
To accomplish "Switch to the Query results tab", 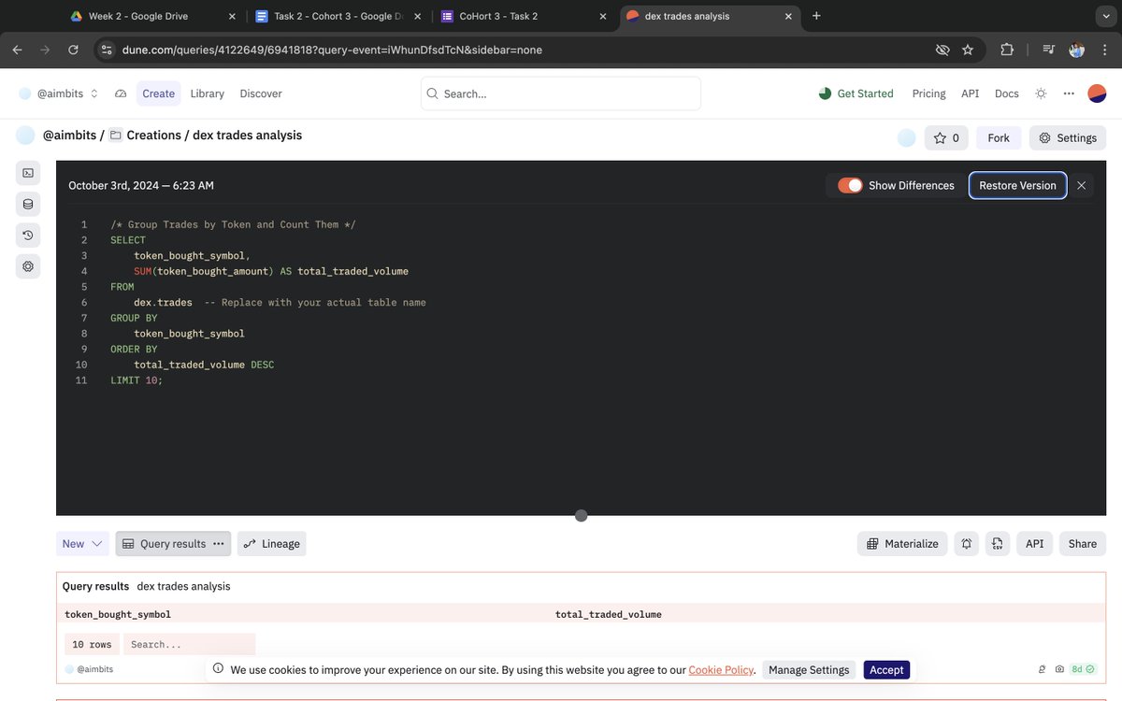I will 173,544.
